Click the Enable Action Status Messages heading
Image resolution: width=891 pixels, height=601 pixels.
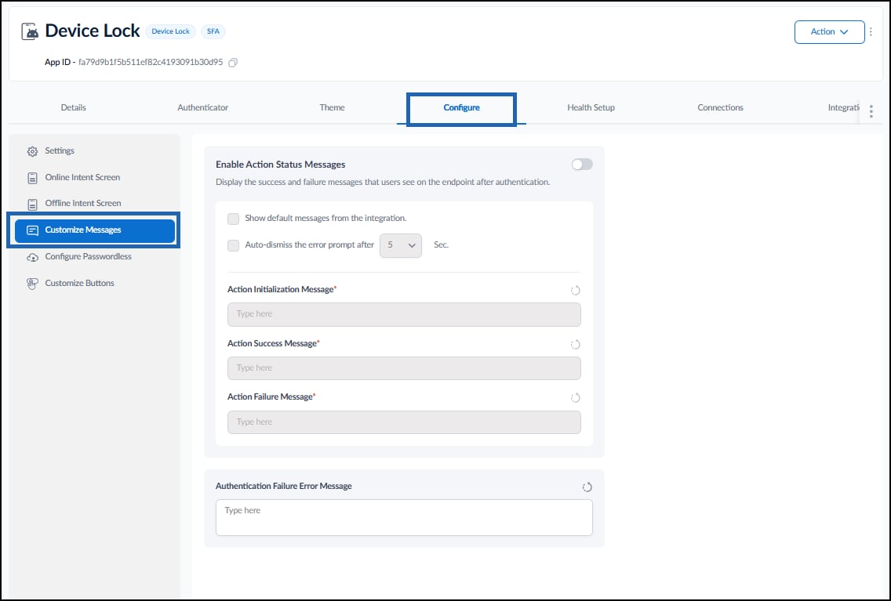tap(281, 165)
